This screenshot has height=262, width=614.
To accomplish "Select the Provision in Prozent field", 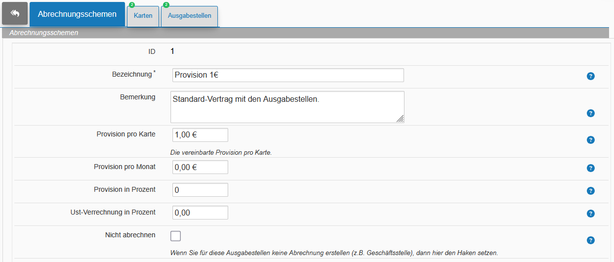I will pos(200,190).
